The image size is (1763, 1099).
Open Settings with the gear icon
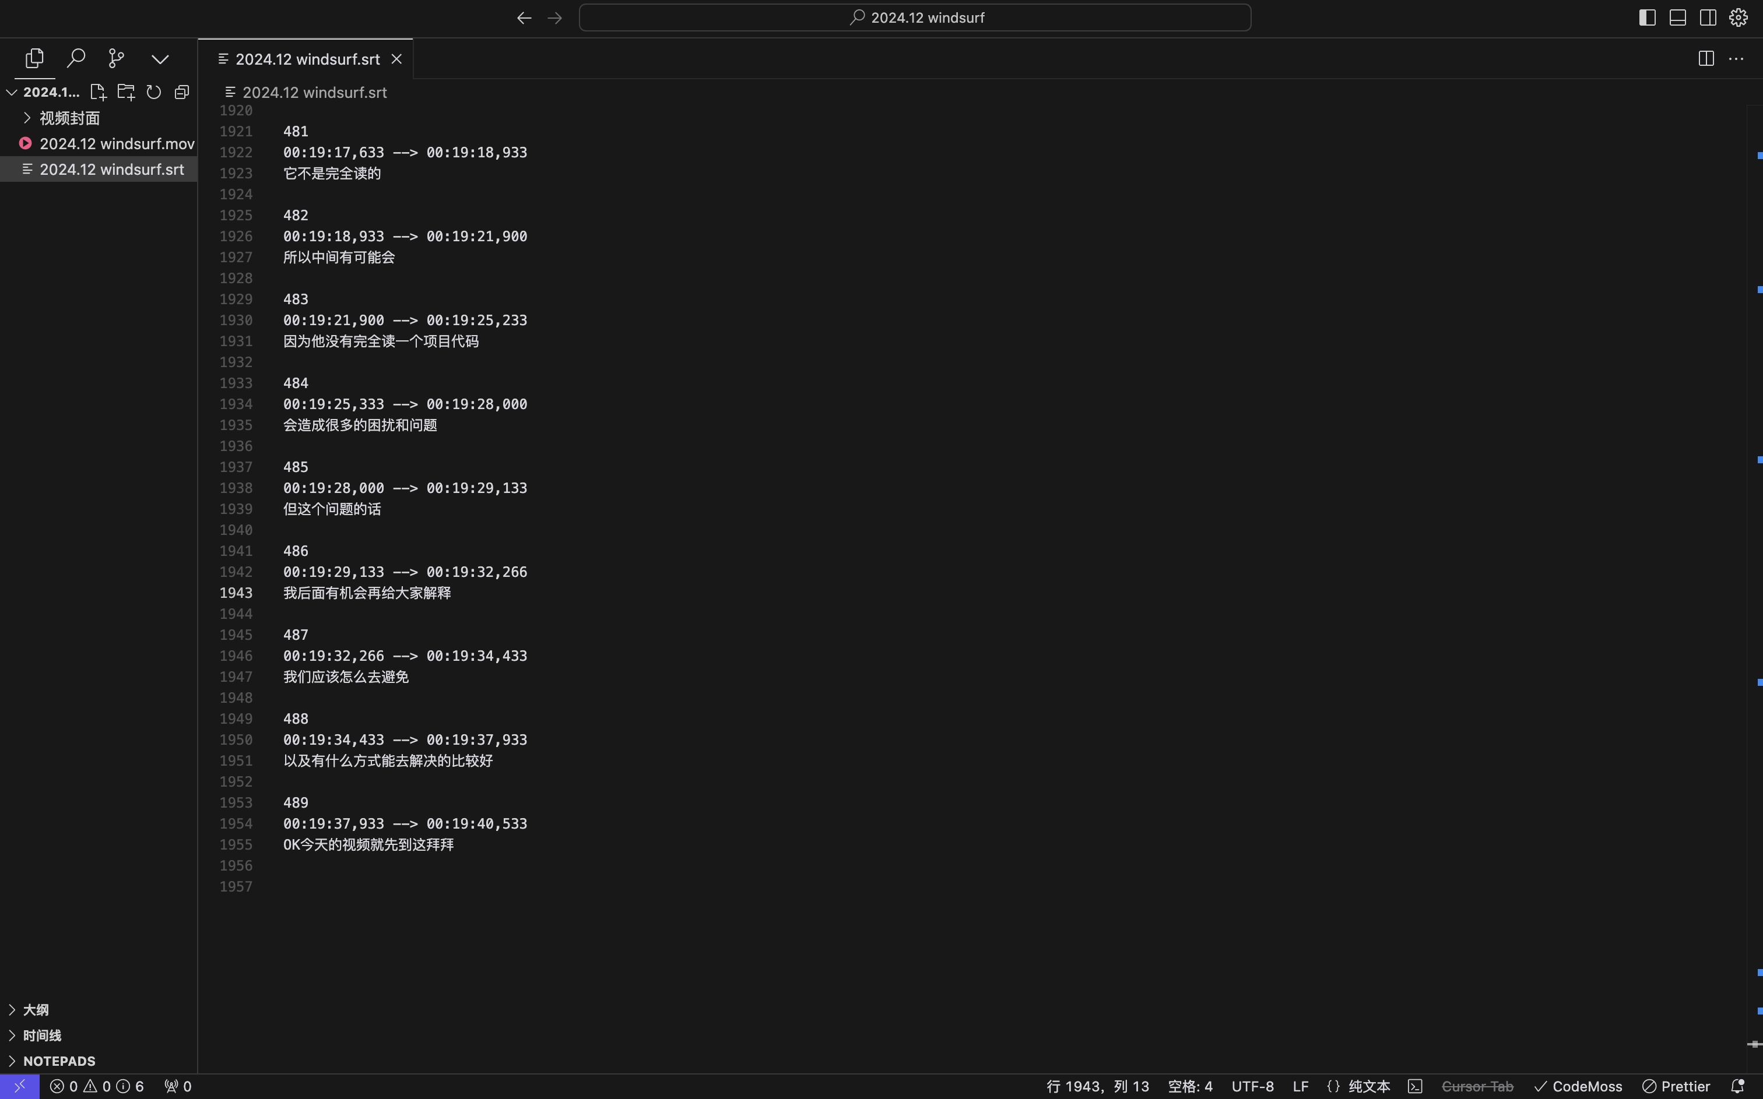coord(1737,17)
